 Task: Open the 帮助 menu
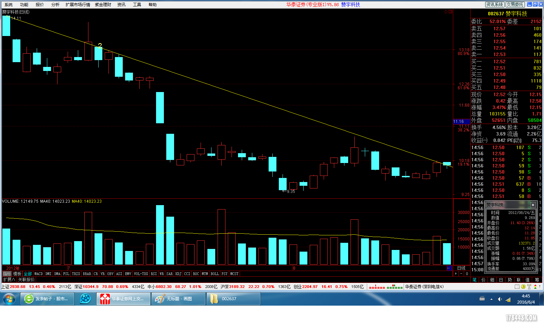(153, 5)
